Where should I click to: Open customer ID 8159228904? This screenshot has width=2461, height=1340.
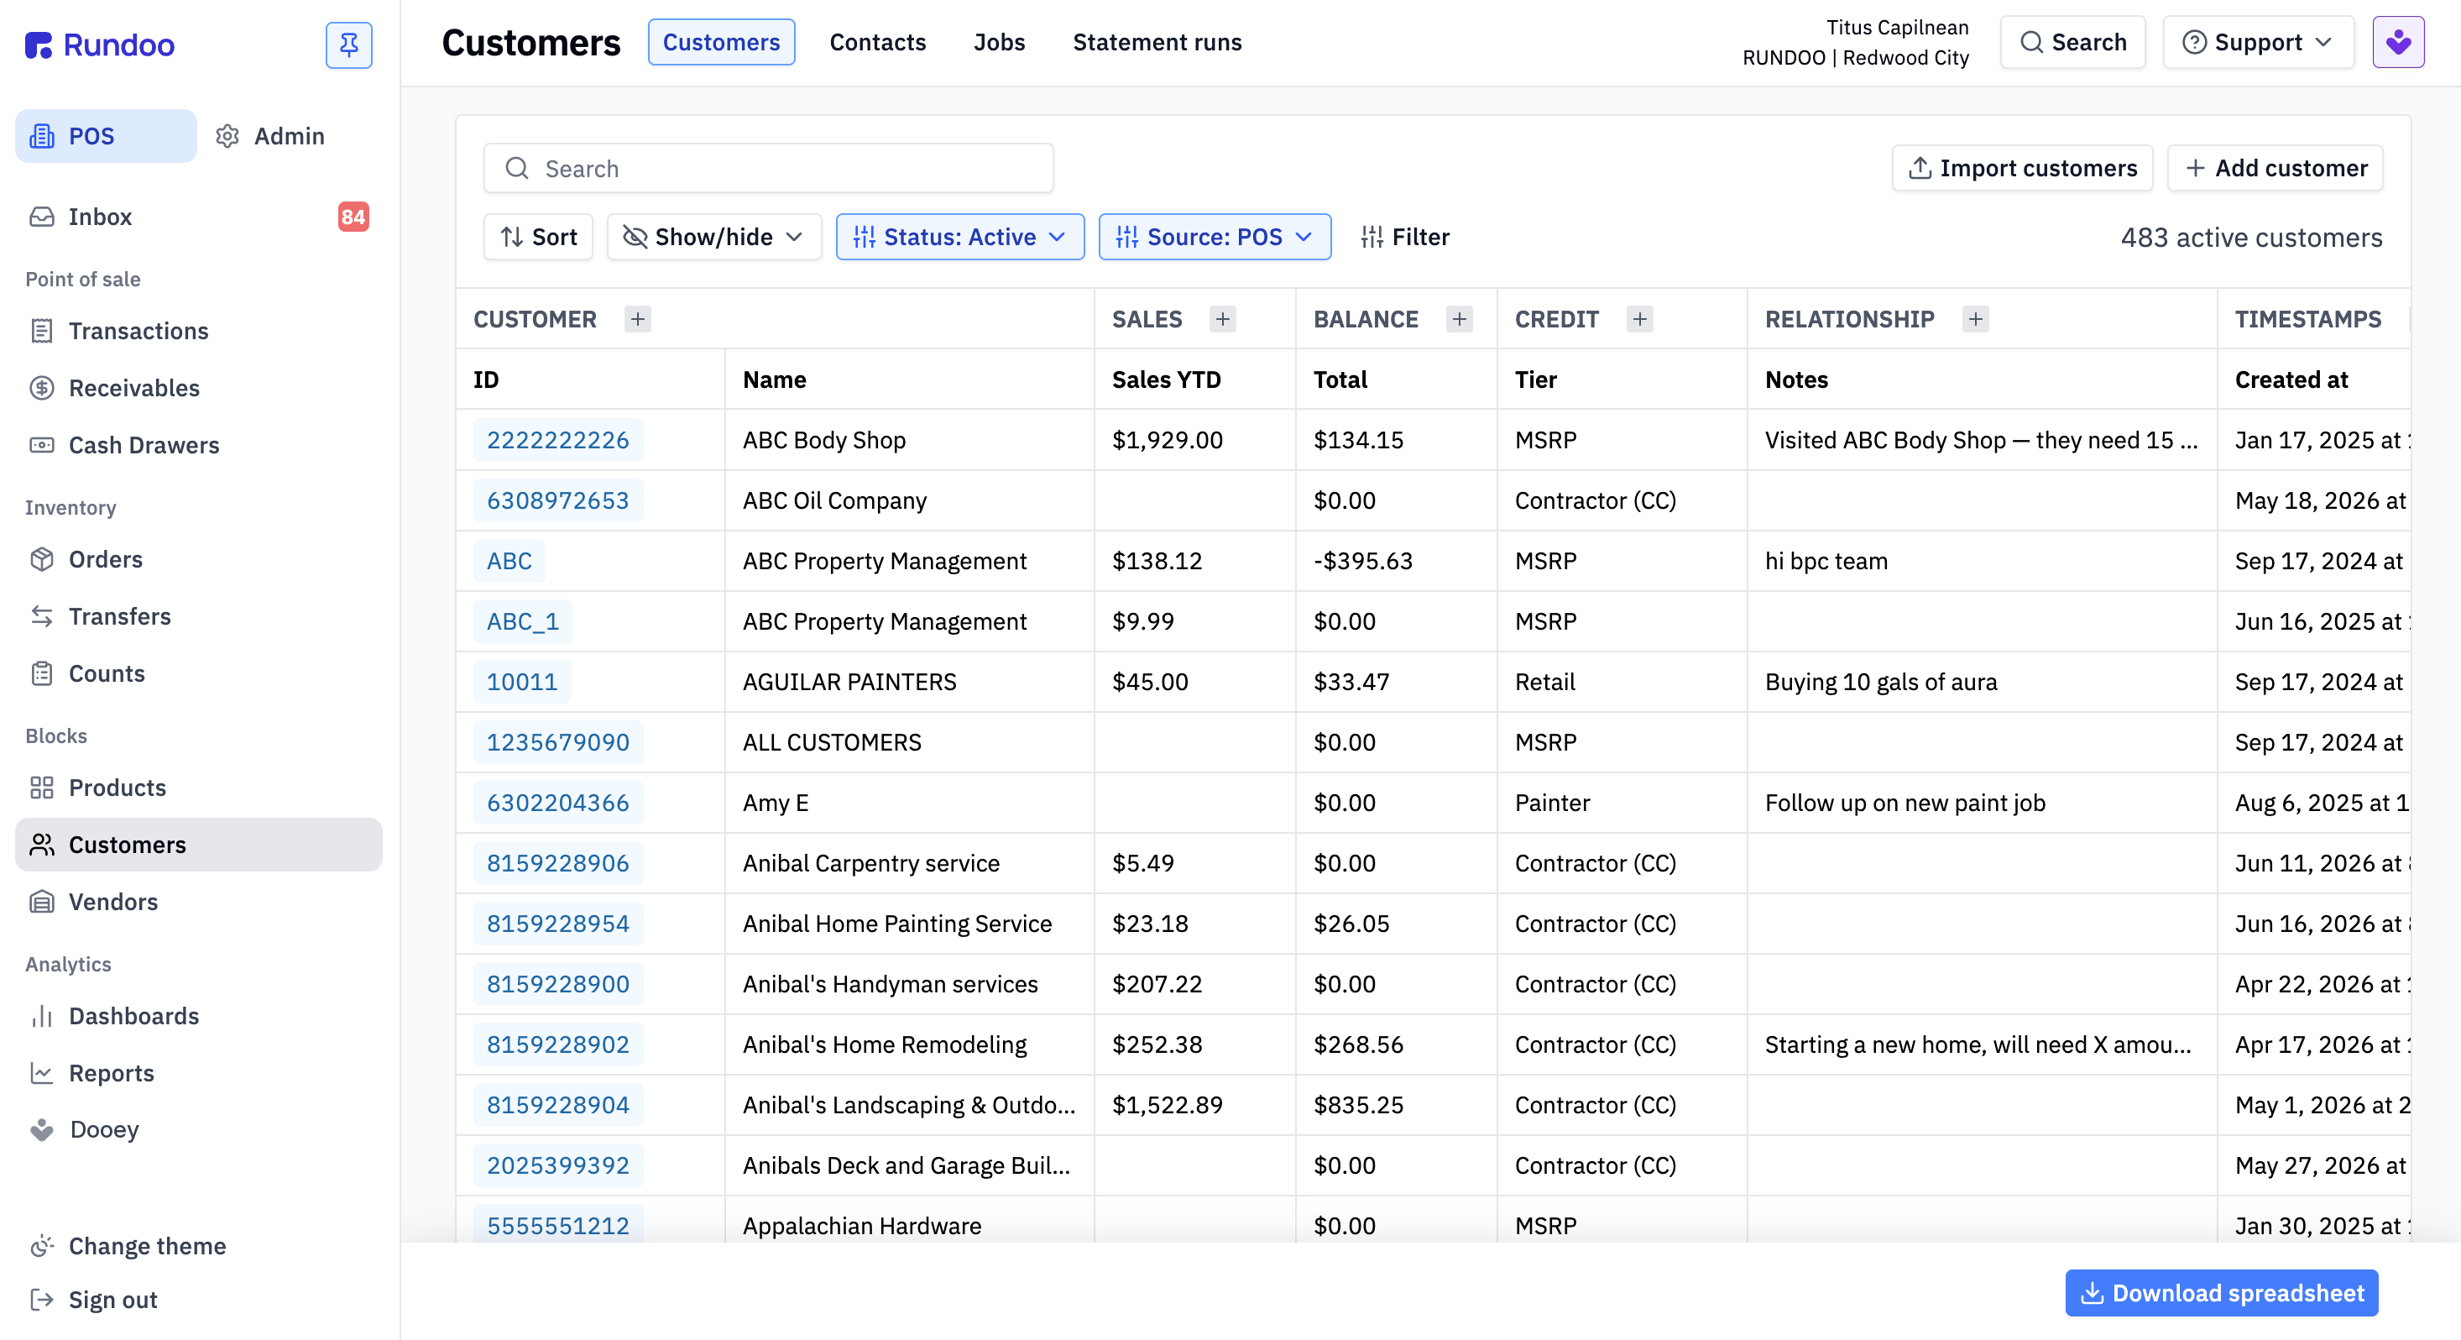pyautogui.click(x=558, y=1105)
